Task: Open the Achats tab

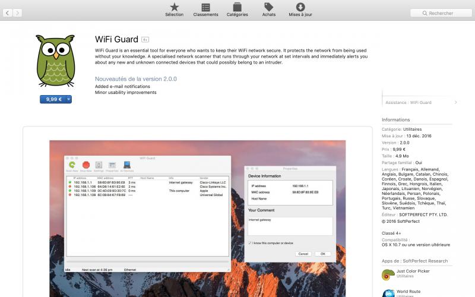Action: (269, 10)
